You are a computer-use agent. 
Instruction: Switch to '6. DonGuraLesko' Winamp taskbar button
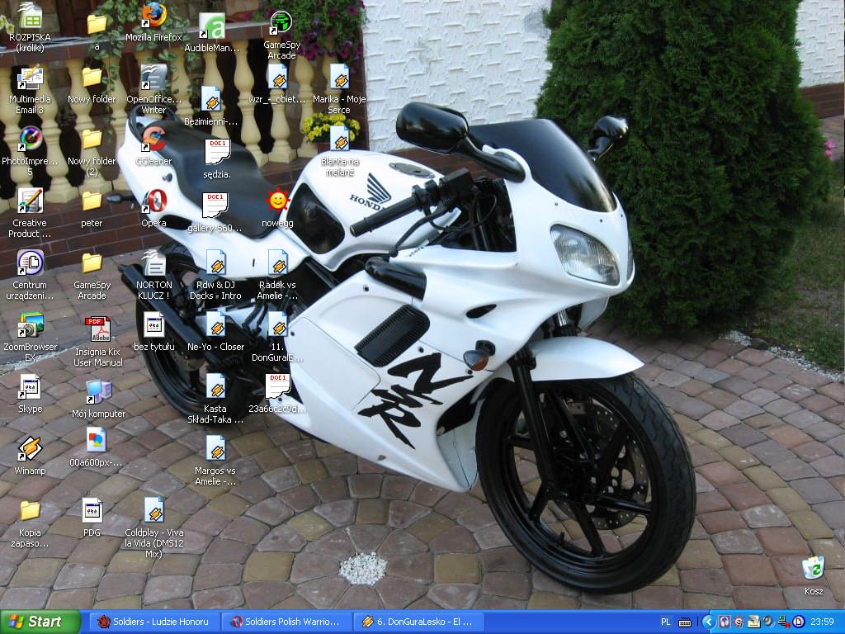(x=418, y=622)
